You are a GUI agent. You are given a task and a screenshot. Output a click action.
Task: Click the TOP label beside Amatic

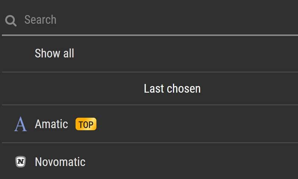pyautogui.click(x=86, y=124)
